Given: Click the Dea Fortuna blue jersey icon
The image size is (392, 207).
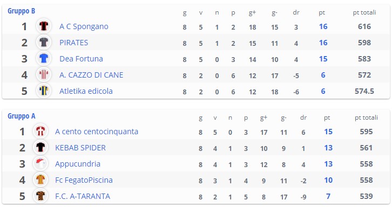Looking at the screenshot, I should point(44,58).
